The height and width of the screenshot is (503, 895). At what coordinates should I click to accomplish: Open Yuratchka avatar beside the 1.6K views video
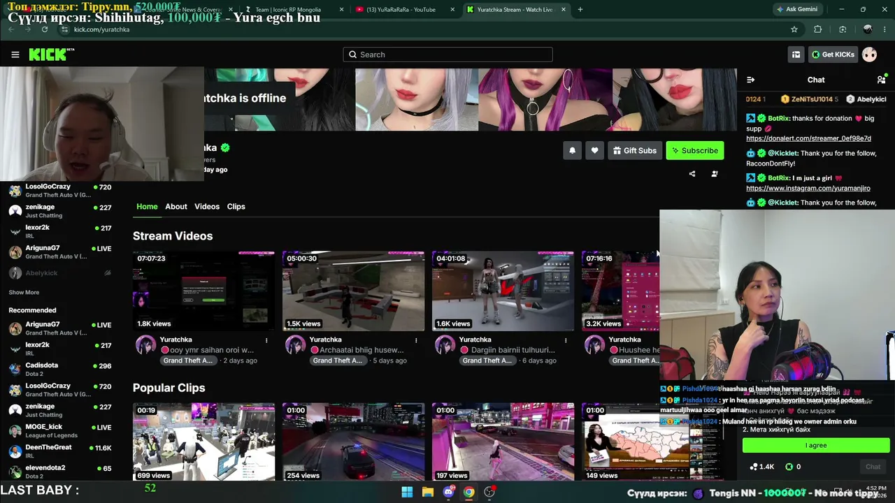445,345
